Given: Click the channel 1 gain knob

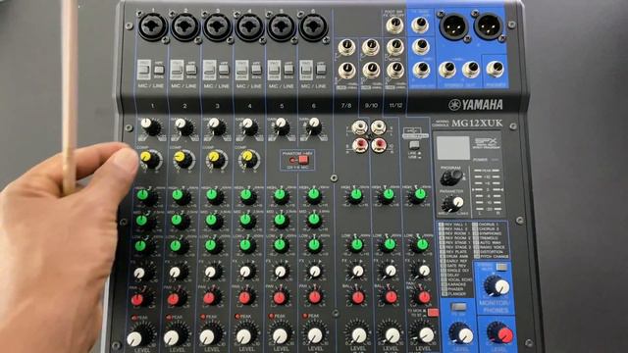Looking at the screenshot, I should point(150,126).
